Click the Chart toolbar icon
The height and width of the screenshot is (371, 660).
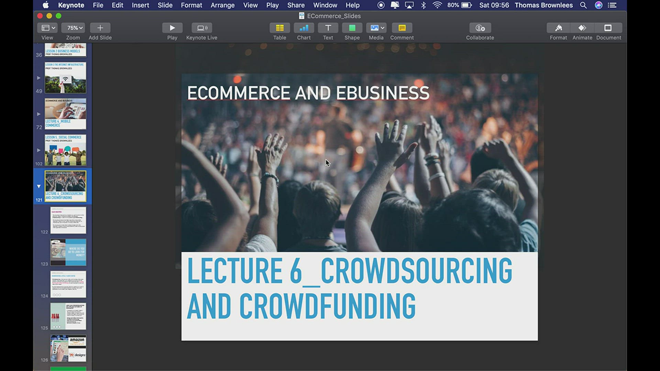[304, 28]
